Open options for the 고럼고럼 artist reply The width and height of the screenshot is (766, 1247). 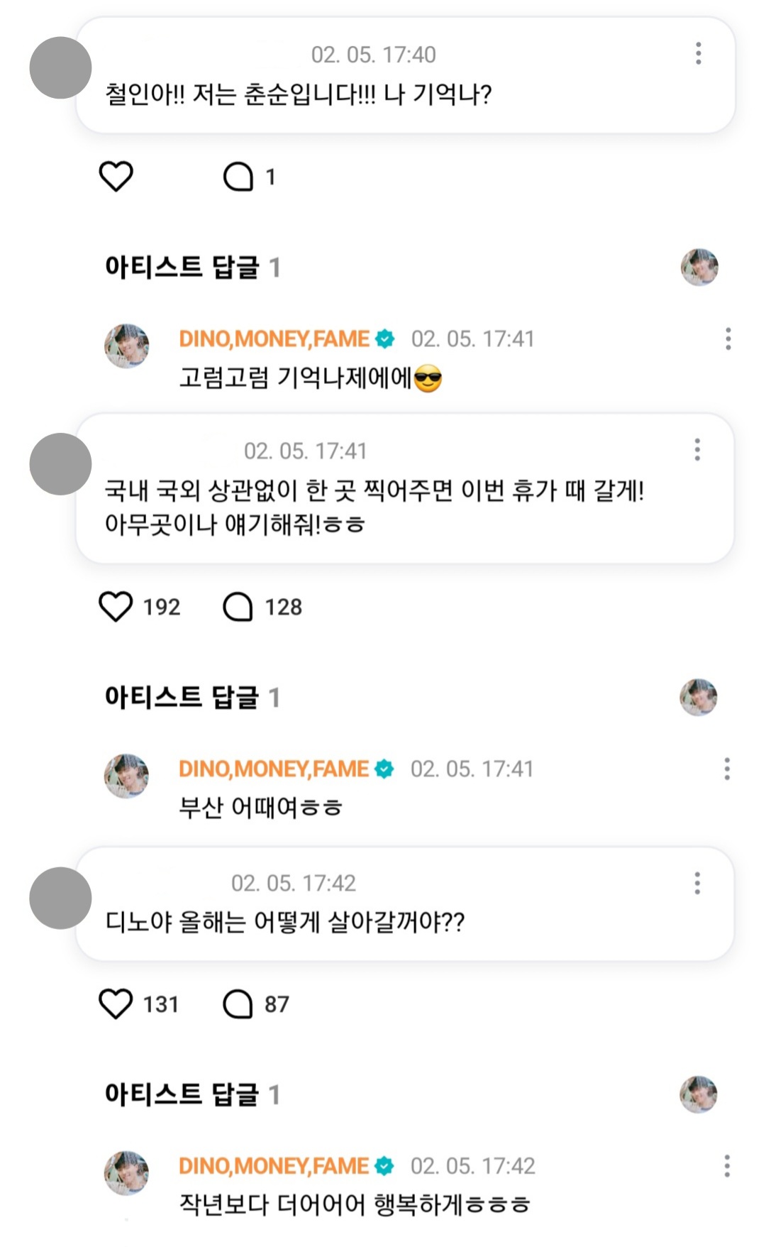(728, 339)
